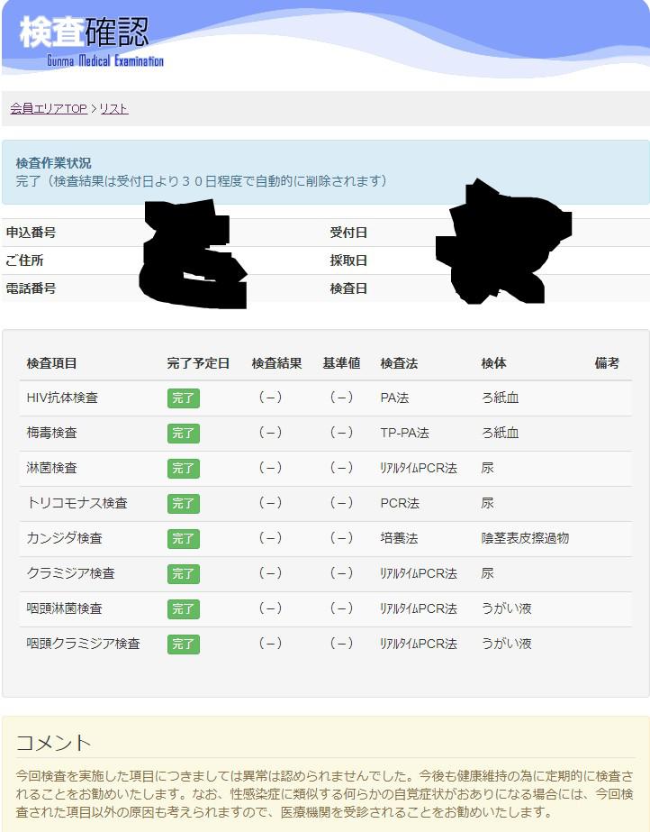The height and width of the screenshot is (832, 650).
Task: Click the TP-PA法 method cell
Action: (x=405, y=433)
